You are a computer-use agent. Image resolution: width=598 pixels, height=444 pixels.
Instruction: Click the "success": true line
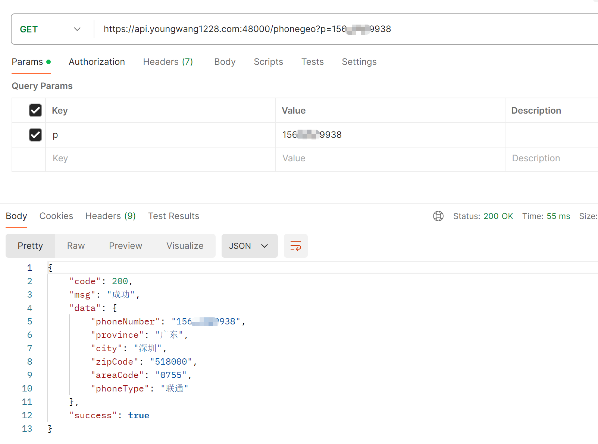click(x=109, y=415)
